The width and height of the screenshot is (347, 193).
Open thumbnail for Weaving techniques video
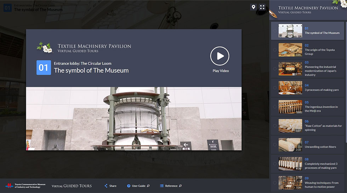pos(290,183)
